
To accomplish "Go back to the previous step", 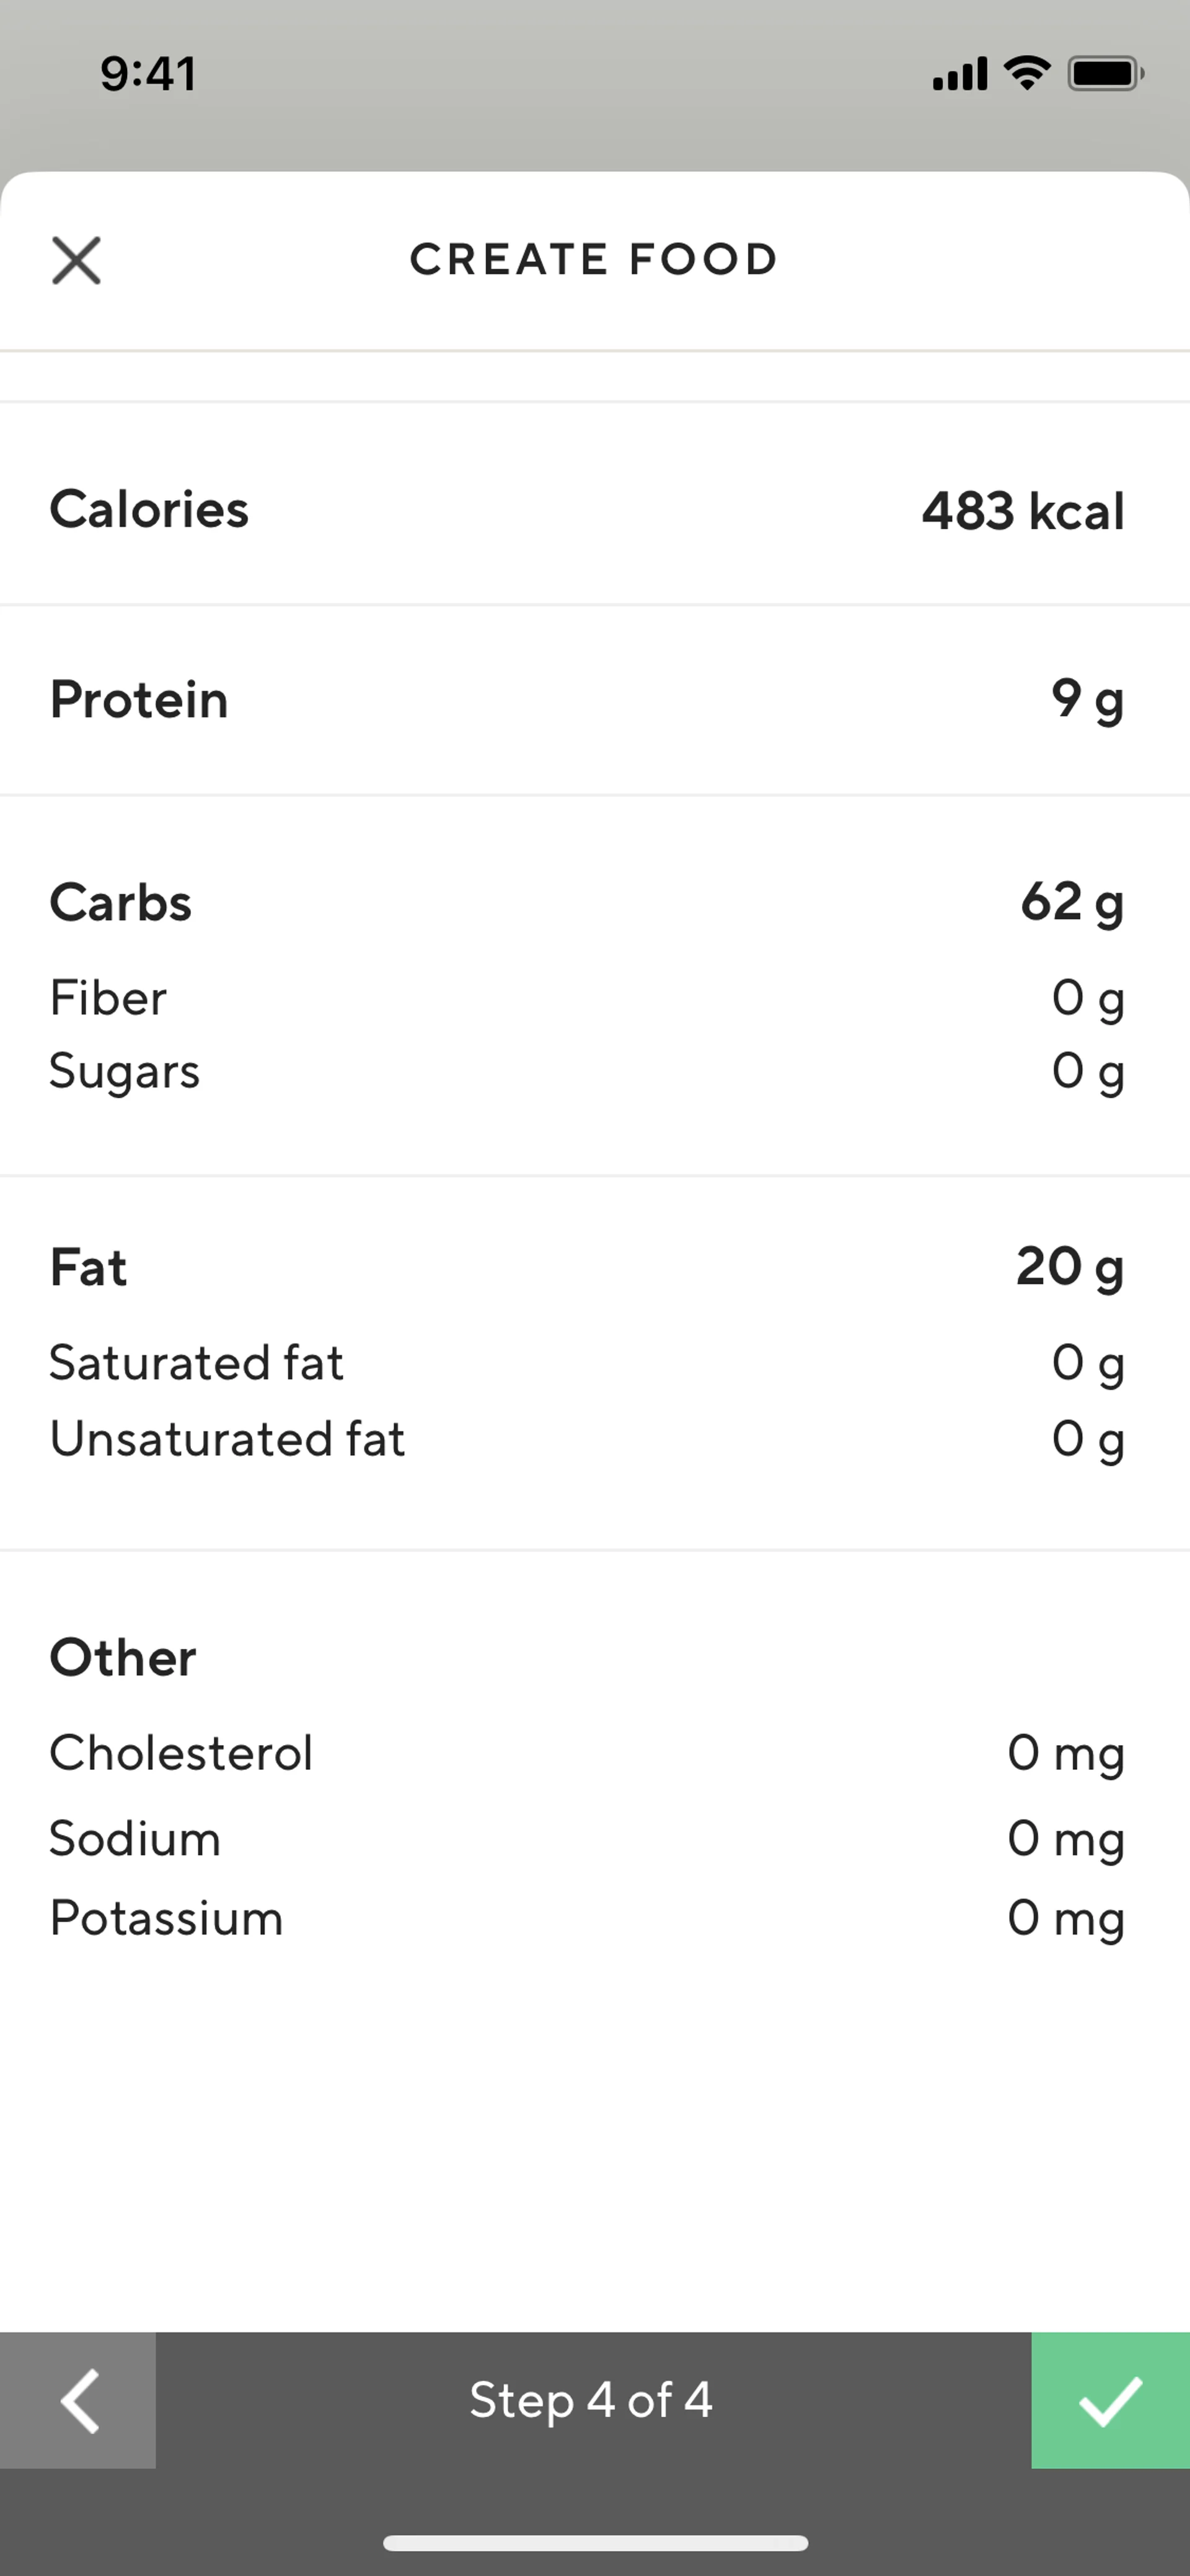I will point(78,2400).
